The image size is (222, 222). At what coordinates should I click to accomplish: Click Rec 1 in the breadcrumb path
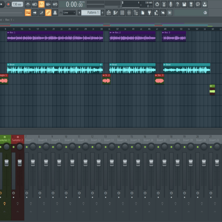[9, 20]
